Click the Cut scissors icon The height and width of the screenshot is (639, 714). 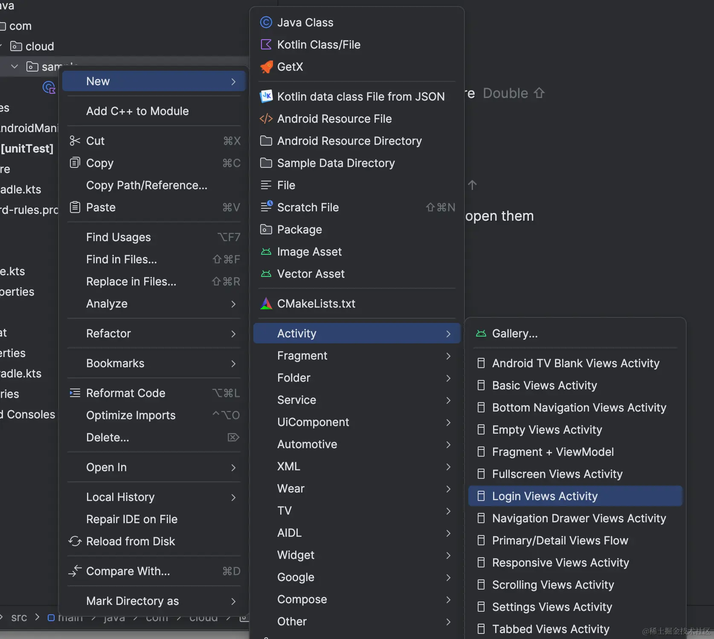(x=75, y=141)
